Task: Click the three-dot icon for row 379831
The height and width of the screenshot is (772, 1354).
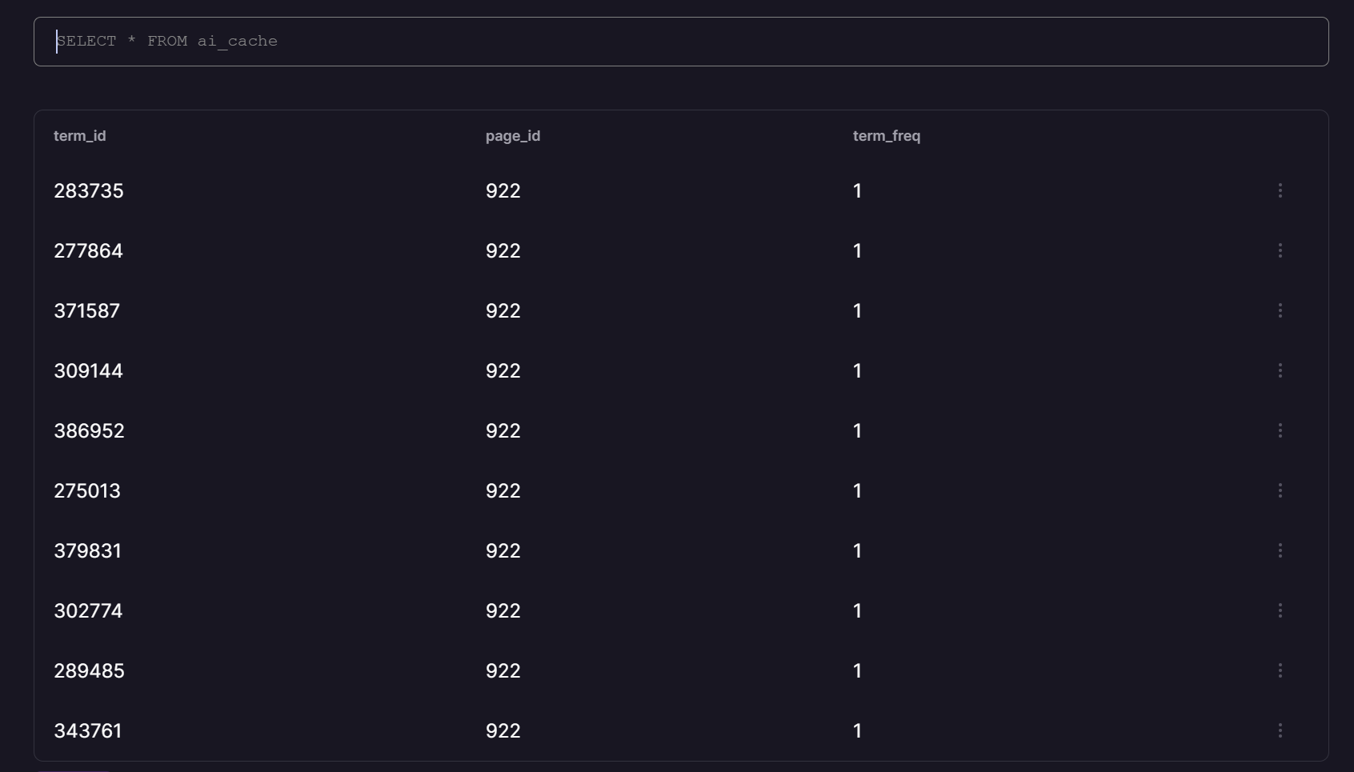Action: click(1280, 550)
